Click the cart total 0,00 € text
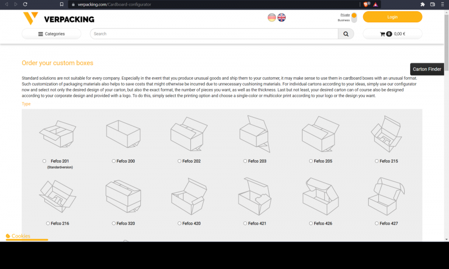This screenshot has width=449, height=269. pyautogui.click(x=400, y=34)
